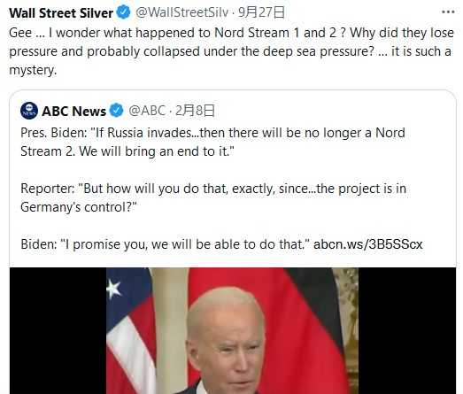This screenshot has height=394, width=463.
Task: Open ABC News account name
Action: coord(73,111)
